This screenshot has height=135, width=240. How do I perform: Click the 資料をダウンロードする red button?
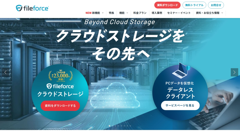[x=60, y=106]
